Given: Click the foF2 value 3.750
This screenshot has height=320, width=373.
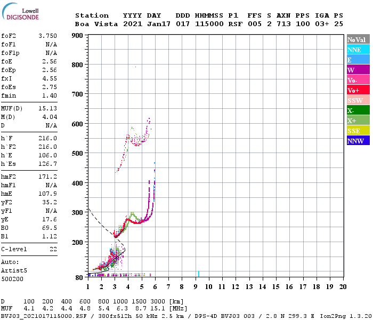Looking at the screenshot, I should [48, 36].
